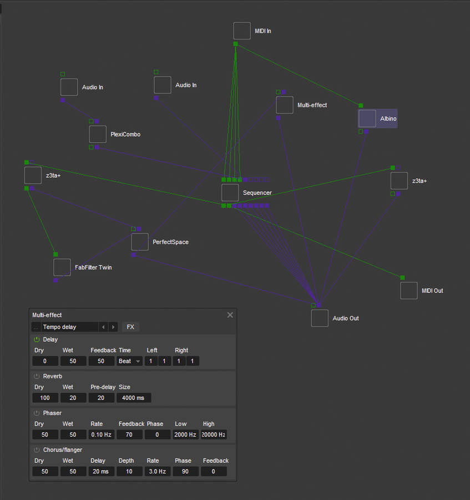Viewport: 470px width, 500px height.
Task: Click the Phaser Feedback value 70
Action: pos(129,434)
